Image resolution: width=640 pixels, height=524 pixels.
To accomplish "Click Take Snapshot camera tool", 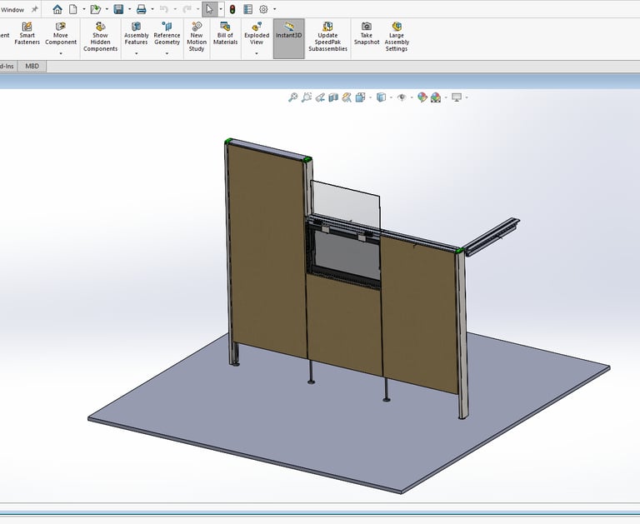I will tap(367, 34).
